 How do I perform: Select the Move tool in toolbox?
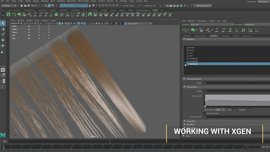[x=3, y=40]
